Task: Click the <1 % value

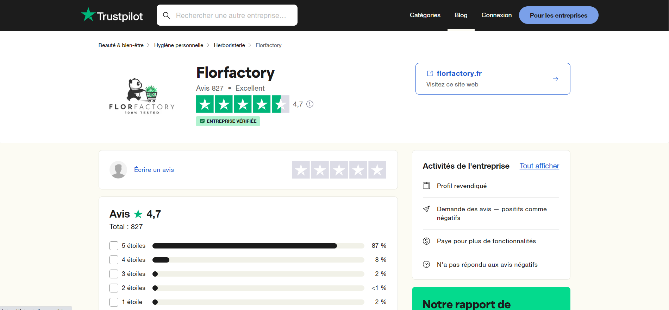Action: [379, 288]
